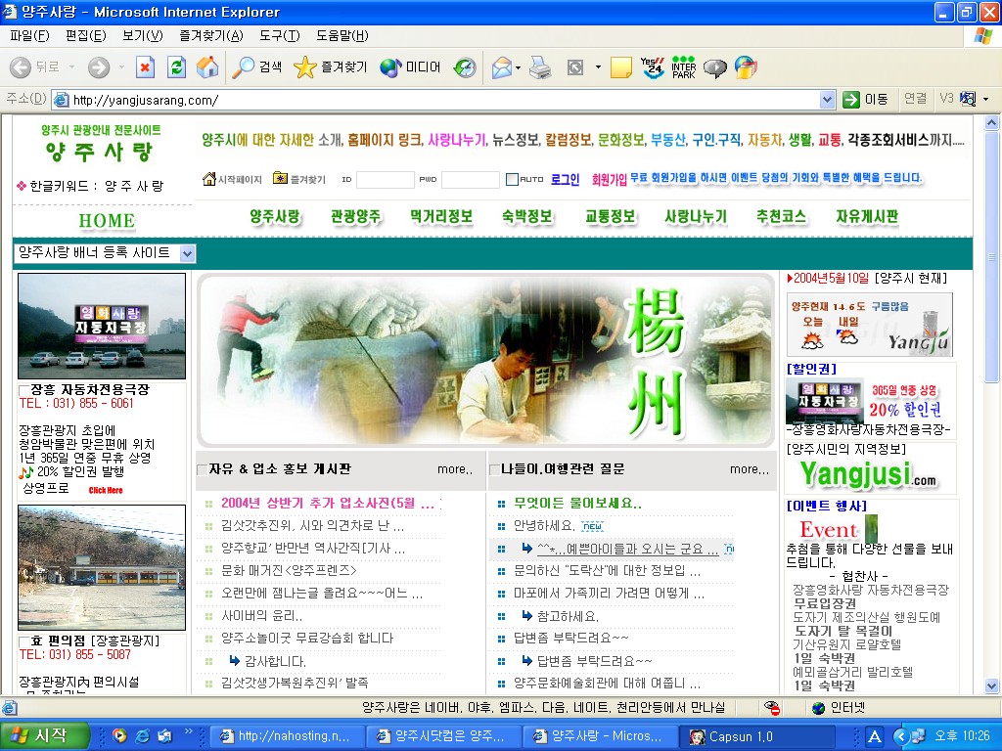Expand the address bar URL dropdown
Viewport: 1002px width, 751px height.
pyautogui.click(x=827, y=100)
